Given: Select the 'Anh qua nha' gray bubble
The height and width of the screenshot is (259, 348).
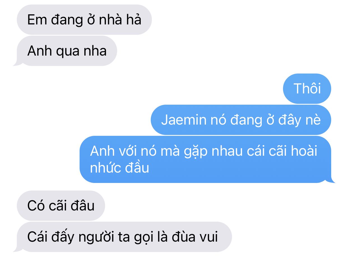Looking at the screenshot, I should [x=67, y=51].
